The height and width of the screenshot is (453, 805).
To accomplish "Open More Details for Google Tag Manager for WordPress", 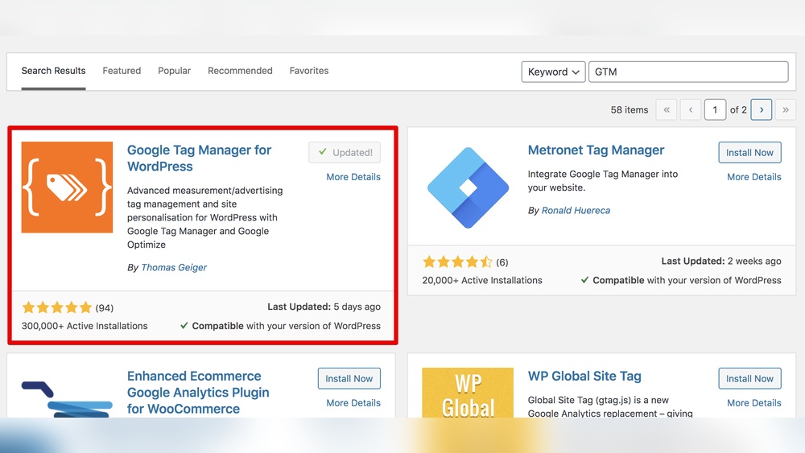I will coord(353,177).
